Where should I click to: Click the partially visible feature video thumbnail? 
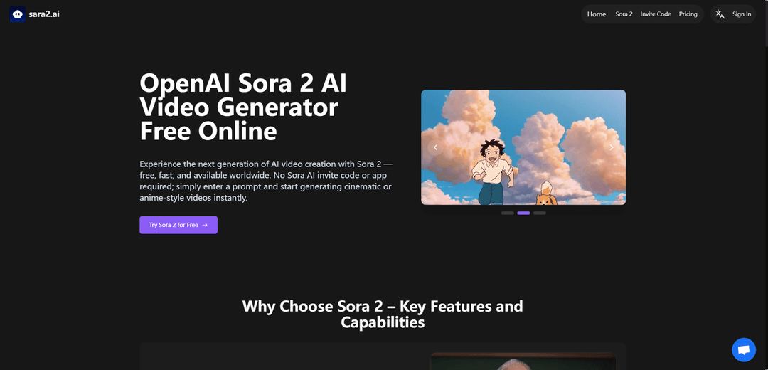[x=523, y=361]
